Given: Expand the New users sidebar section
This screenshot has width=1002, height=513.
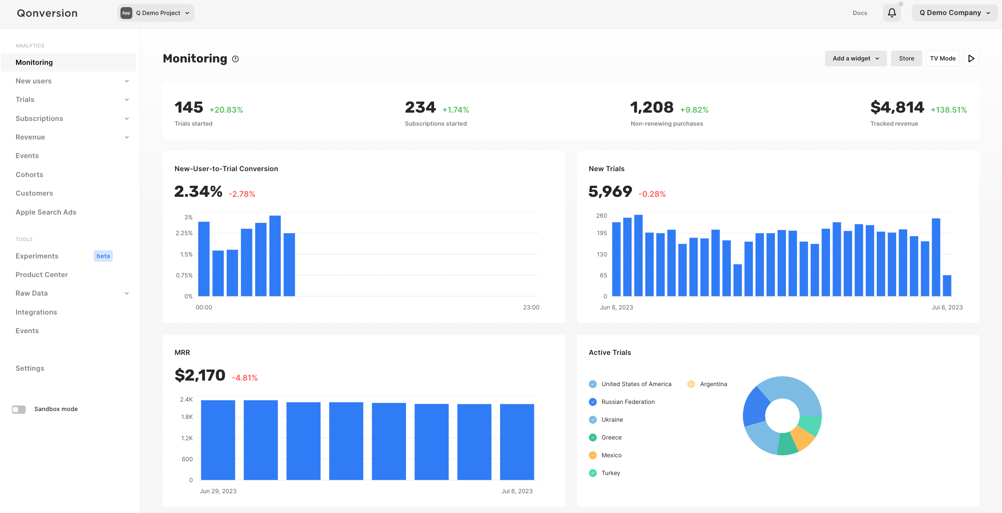Looking at the screenshot, I should point(127,81).
